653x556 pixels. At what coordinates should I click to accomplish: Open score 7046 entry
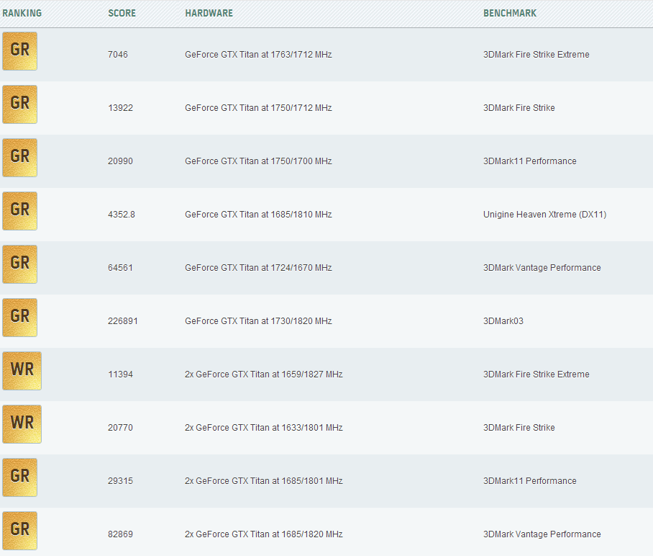(x=118, y=55)
